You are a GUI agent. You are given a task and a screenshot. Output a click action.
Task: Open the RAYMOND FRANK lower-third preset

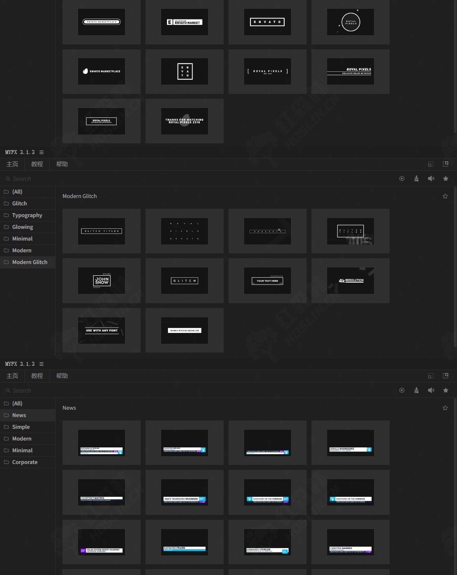[185, 542]
